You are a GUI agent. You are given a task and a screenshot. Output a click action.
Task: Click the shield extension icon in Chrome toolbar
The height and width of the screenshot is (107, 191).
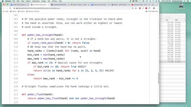click(x=143, y=8)
